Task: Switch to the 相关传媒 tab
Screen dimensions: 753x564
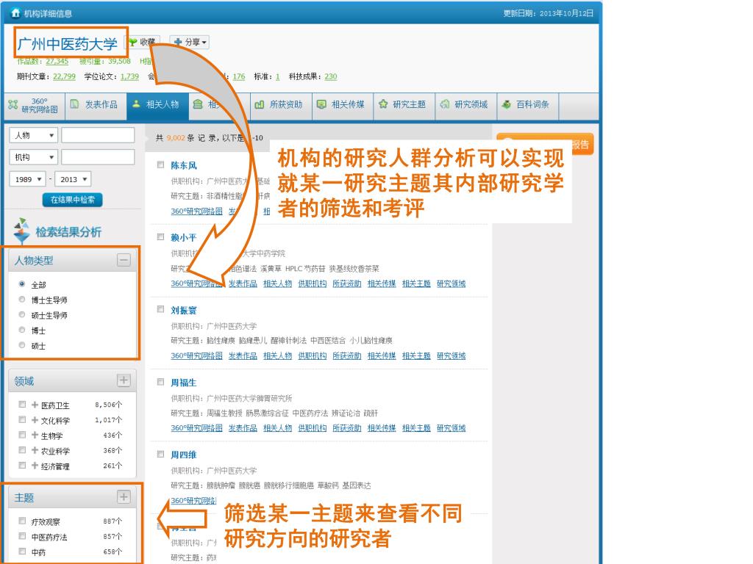Action: pyautogui.click(x=343, y=104)
